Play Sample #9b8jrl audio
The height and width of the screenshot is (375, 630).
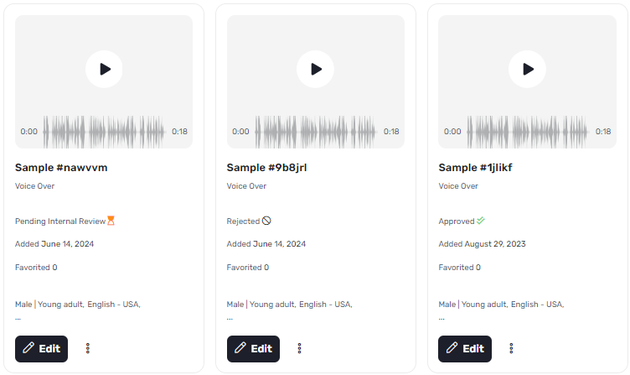click(315, 69)
